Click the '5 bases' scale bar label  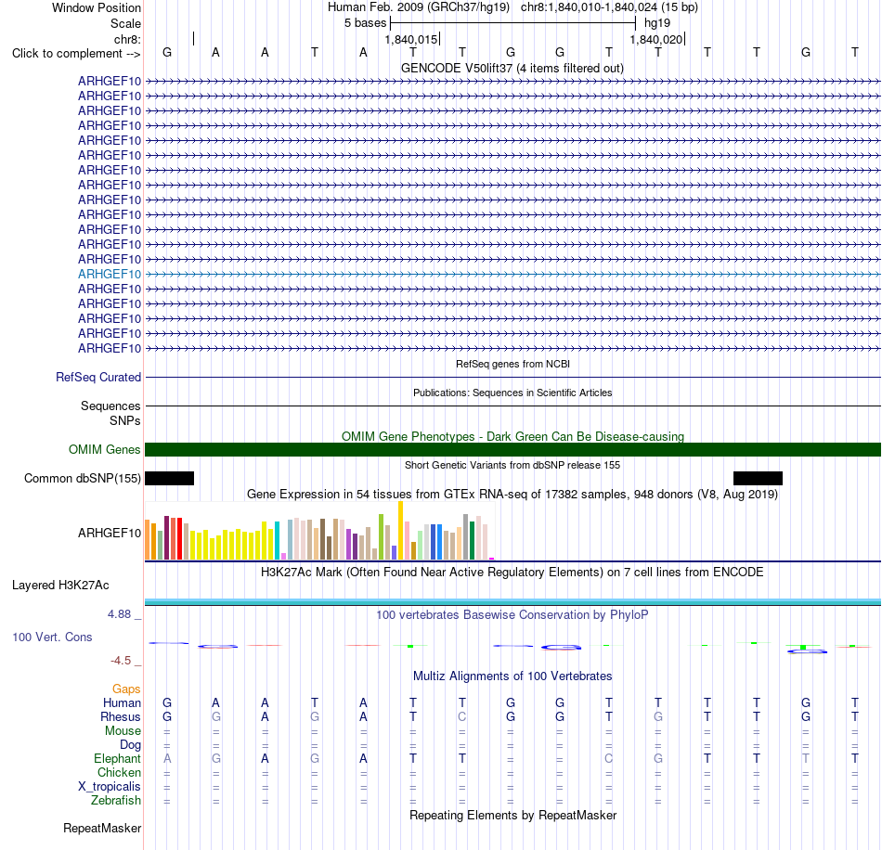(x=365, y=23)
